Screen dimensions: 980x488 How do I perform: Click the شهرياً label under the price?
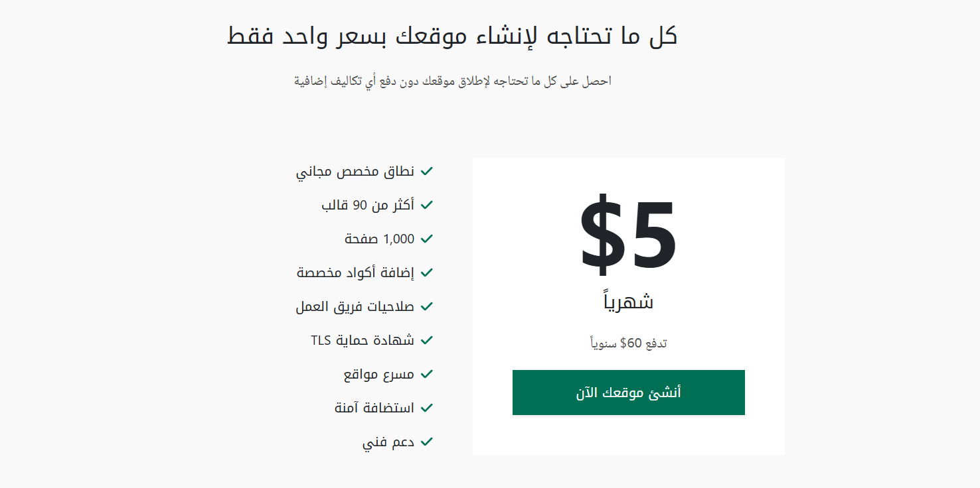click(628, 302)
